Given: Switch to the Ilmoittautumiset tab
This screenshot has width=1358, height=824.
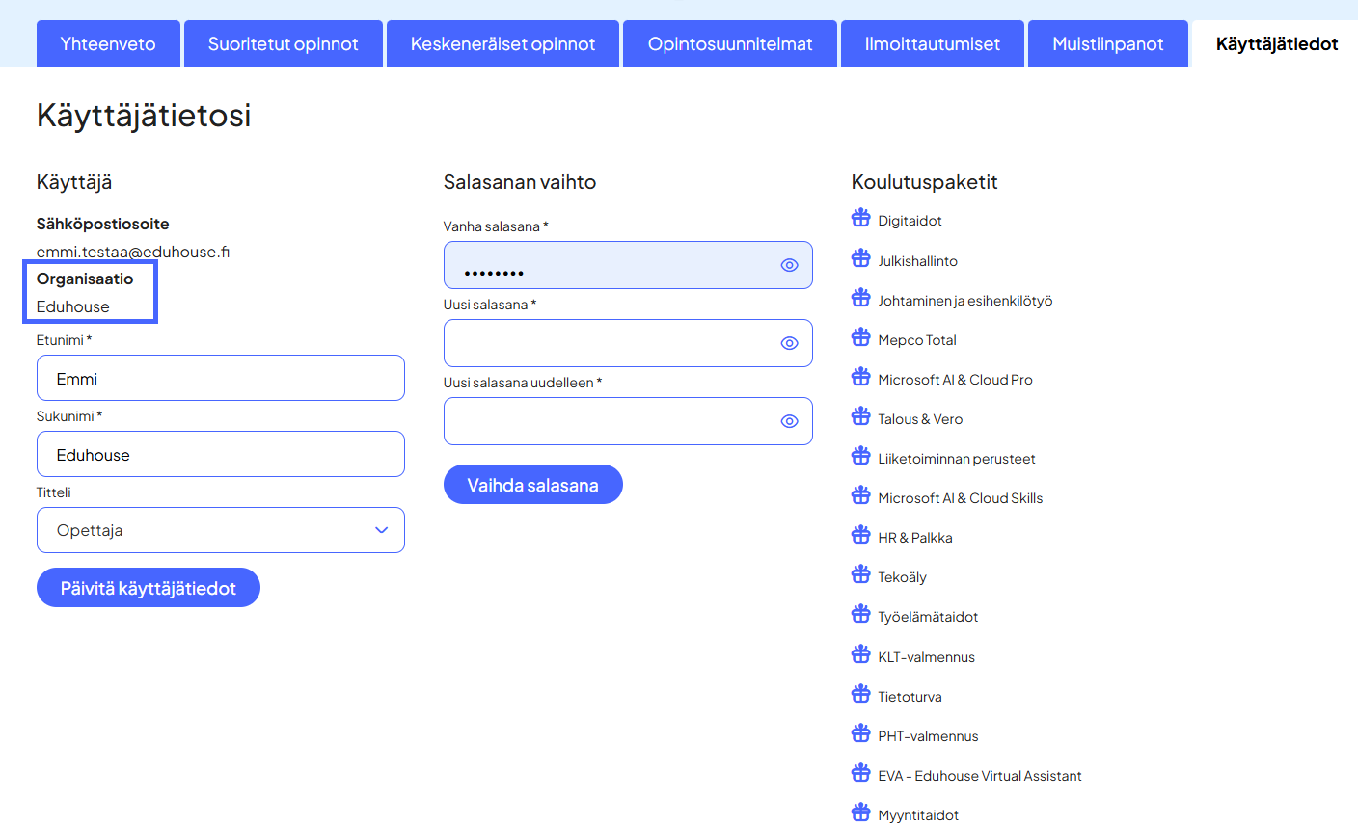Looking at the screenshot, I should [933, 43].
